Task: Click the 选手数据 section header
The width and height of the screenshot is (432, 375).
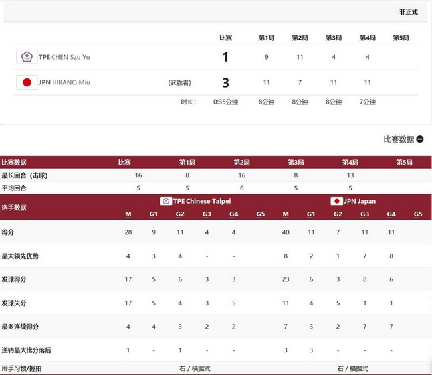Action: (14, 208)
